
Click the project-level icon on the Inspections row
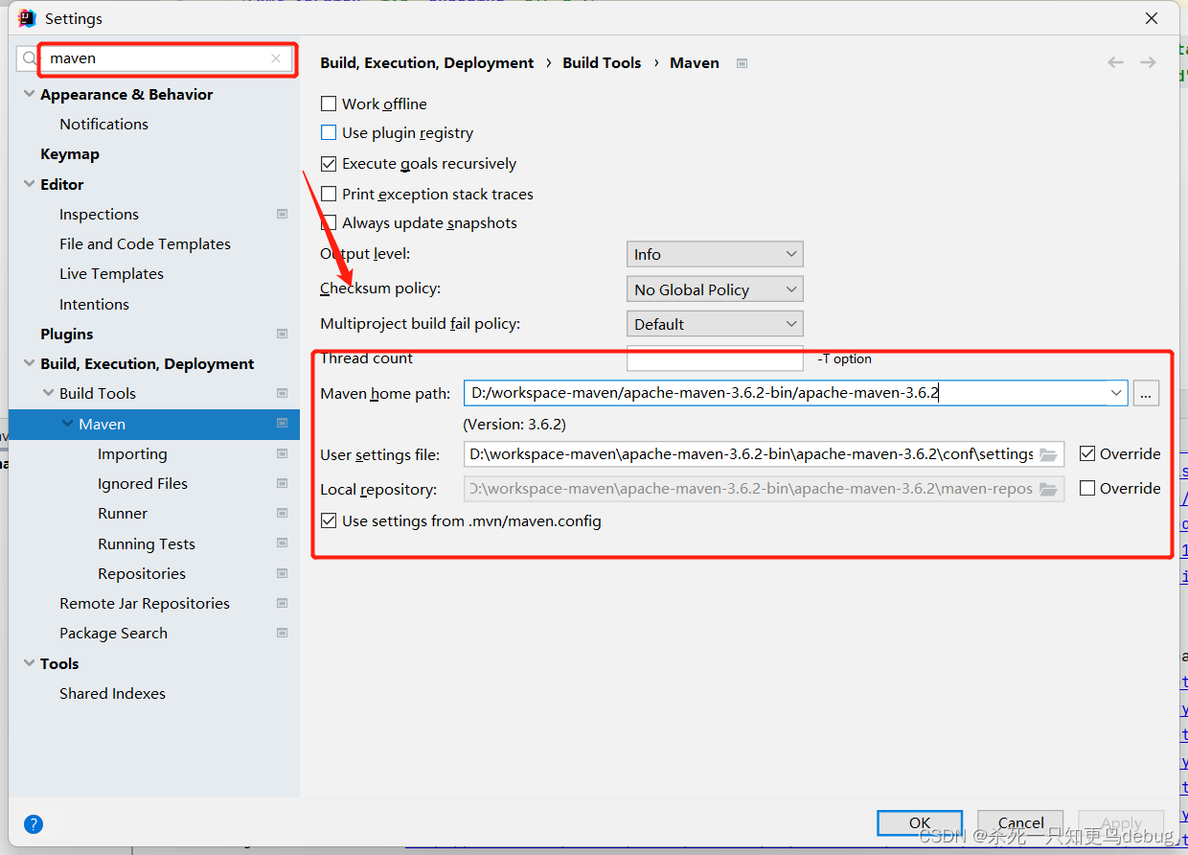click(282, 214)
